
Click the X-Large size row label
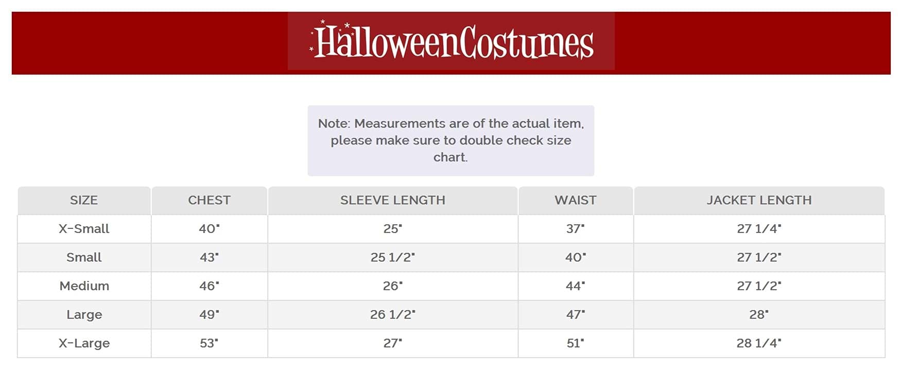(84, 343)
